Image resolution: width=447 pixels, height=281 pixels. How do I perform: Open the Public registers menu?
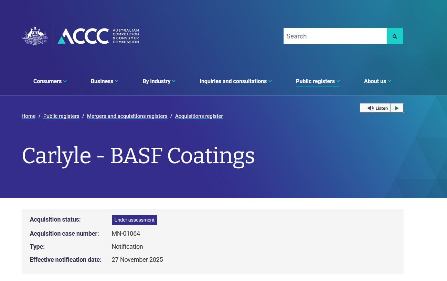[x=318, y=81]
